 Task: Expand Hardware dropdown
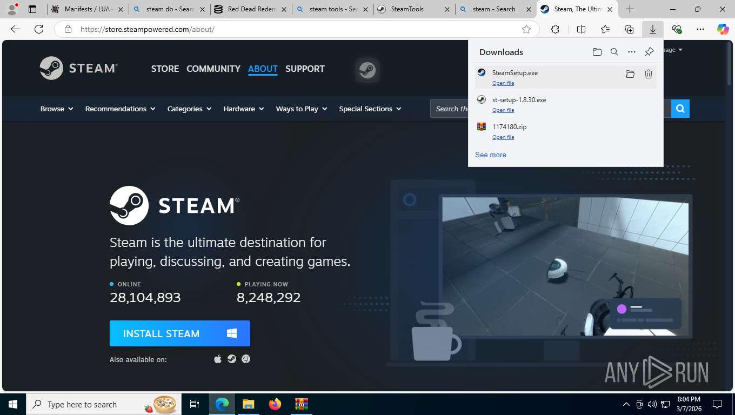pos(244,109)
